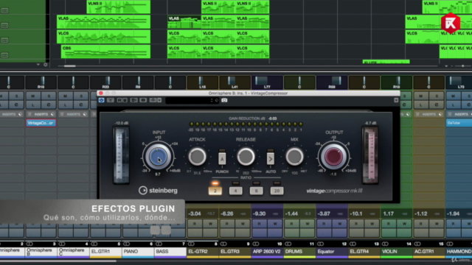472x265 pixels.
Task: Click the blue INPUT knob
Action: 158,157
